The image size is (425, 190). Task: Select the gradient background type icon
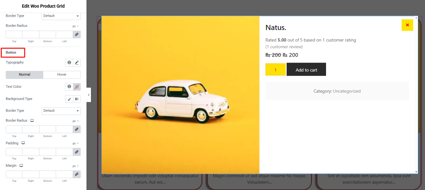coord(77,99)
